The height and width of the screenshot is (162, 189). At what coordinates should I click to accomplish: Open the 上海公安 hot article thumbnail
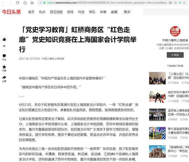coord(157,78)
